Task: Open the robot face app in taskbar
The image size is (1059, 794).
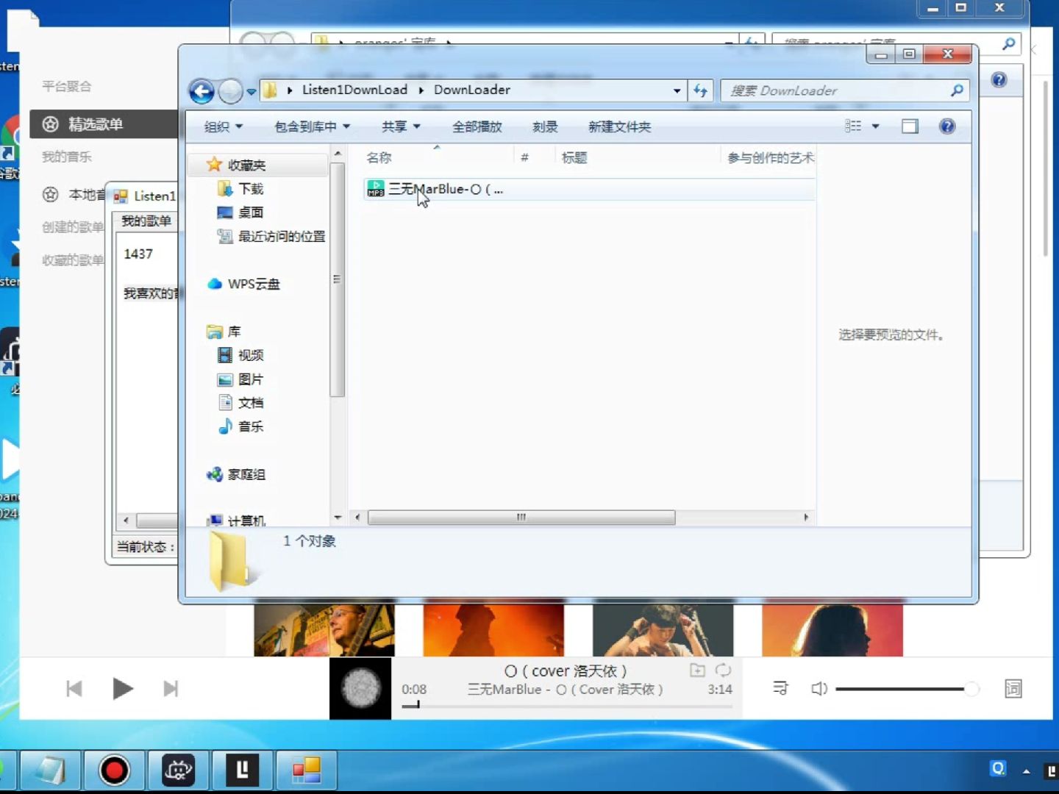Action: click(x=179, y=770)
